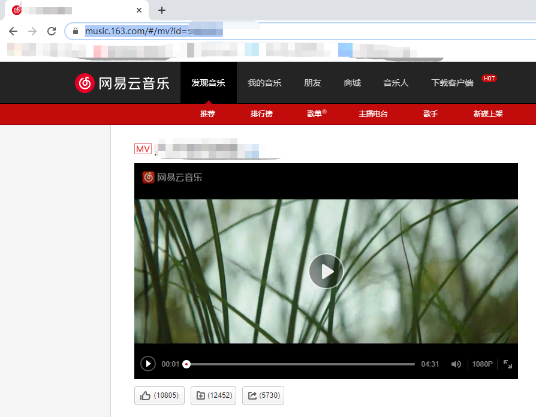This screenshot has width=536, height=417.
Task: Select 排行榜 in red submenu
Action: 261,113
